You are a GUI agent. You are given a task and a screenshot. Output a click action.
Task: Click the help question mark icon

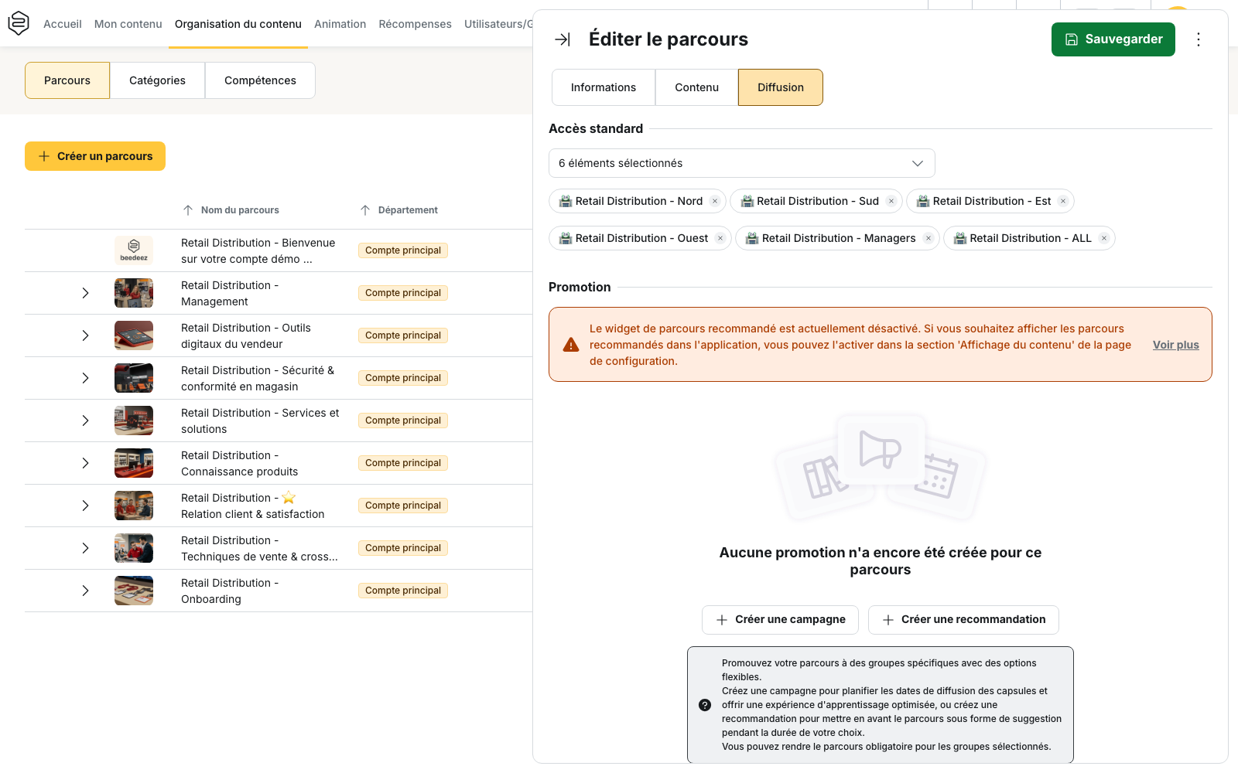point(705,705)
